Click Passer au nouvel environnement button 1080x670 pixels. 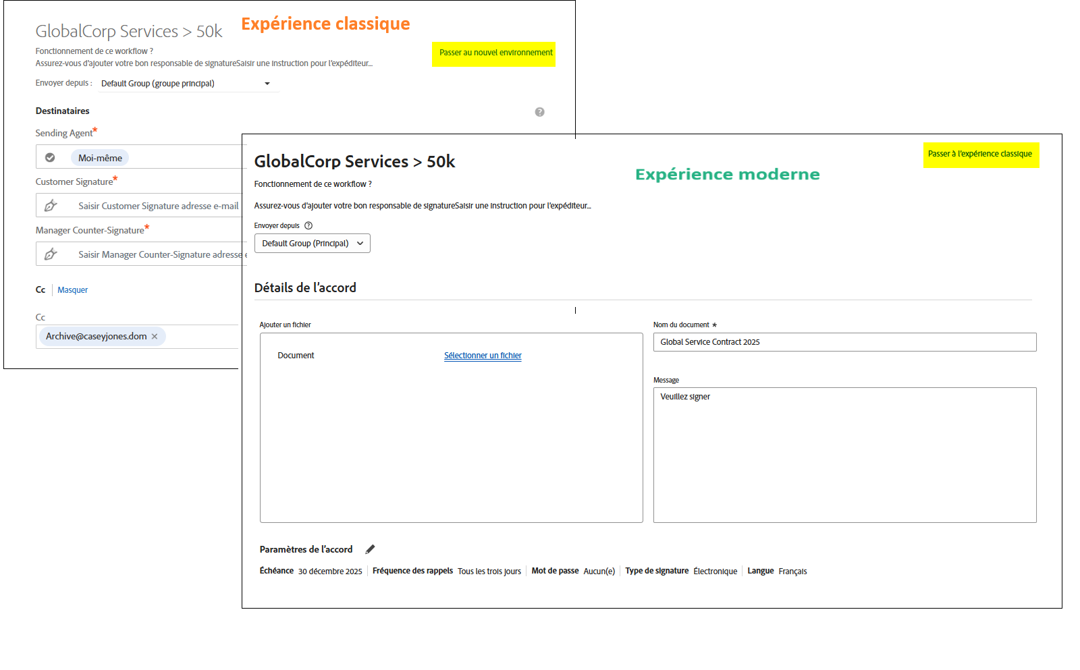tap(494, 54)
